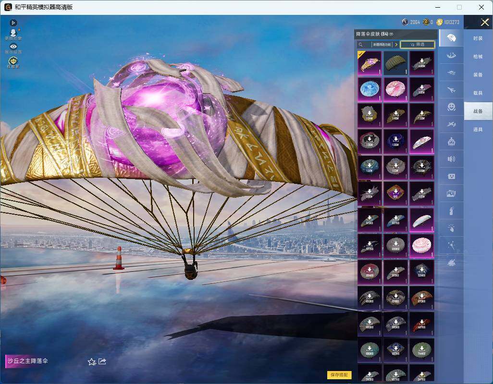
Task: Expand the yellow arrow next to filter hint
Action: point(396,45)
